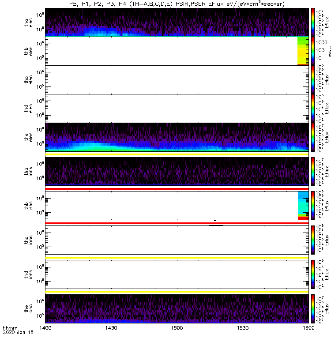This screenshot has width=331, height=353.
Task: Click the yellow bar below thd ions panel
Action: click(177, 292)
